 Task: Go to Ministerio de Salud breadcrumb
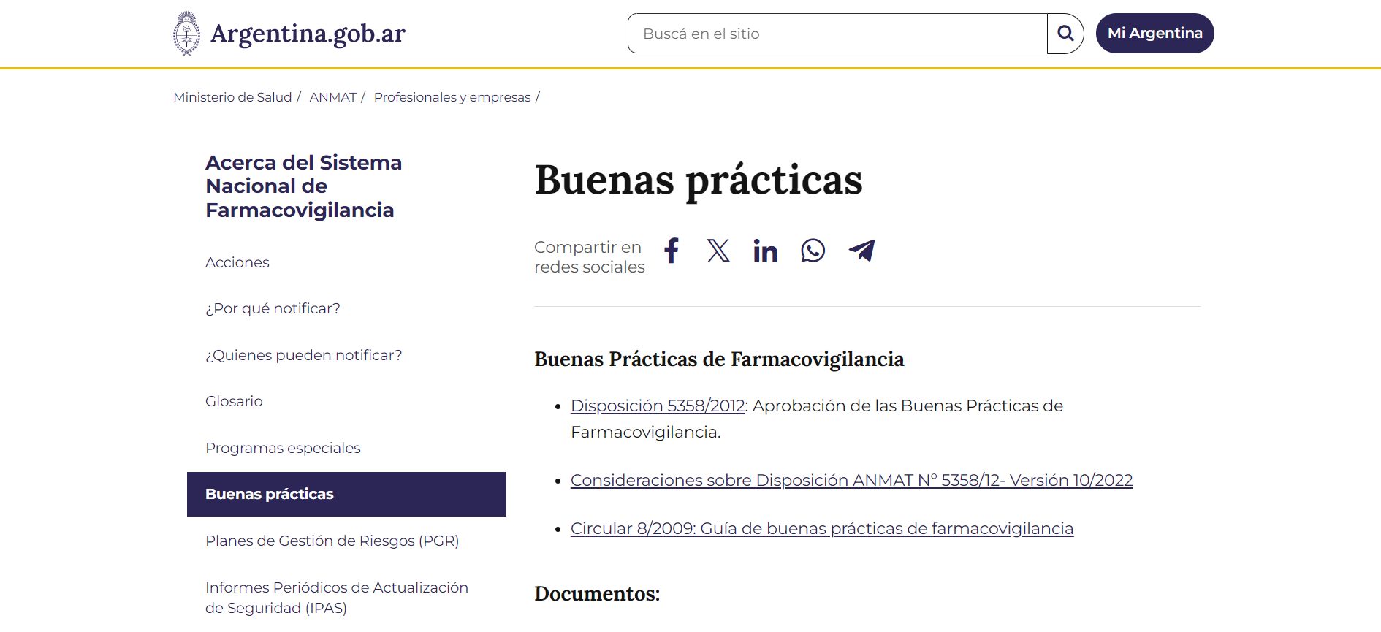click(x=232, y=97)
